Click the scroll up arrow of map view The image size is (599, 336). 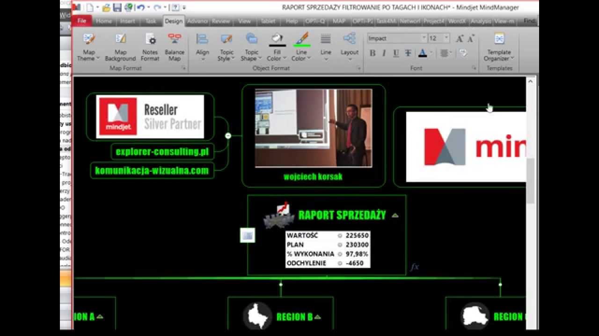pos(530,81)
